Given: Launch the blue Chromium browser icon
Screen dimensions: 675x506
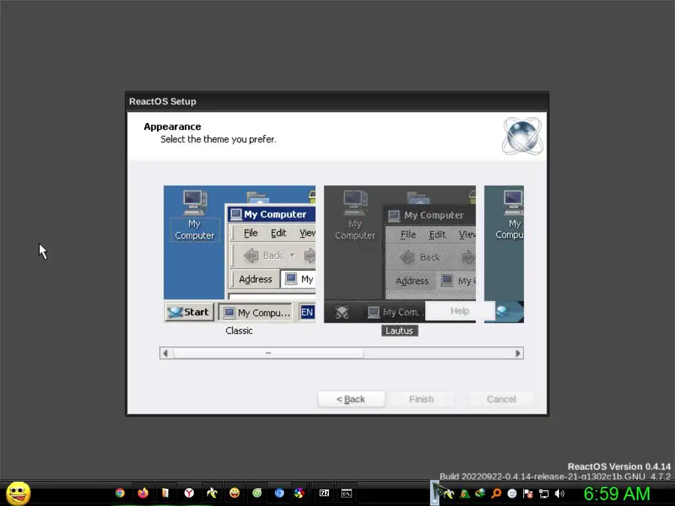Looking at the screenshot, I should (279, 493).
